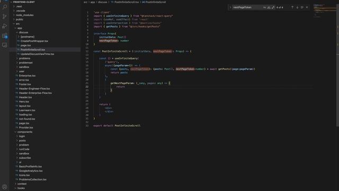Click the '4 of 4' match counter
The width and height of the screenshot is (339, 191).
click(280, 7)
